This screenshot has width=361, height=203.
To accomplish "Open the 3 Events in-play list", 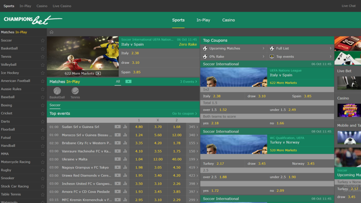I will pos(188,81).
